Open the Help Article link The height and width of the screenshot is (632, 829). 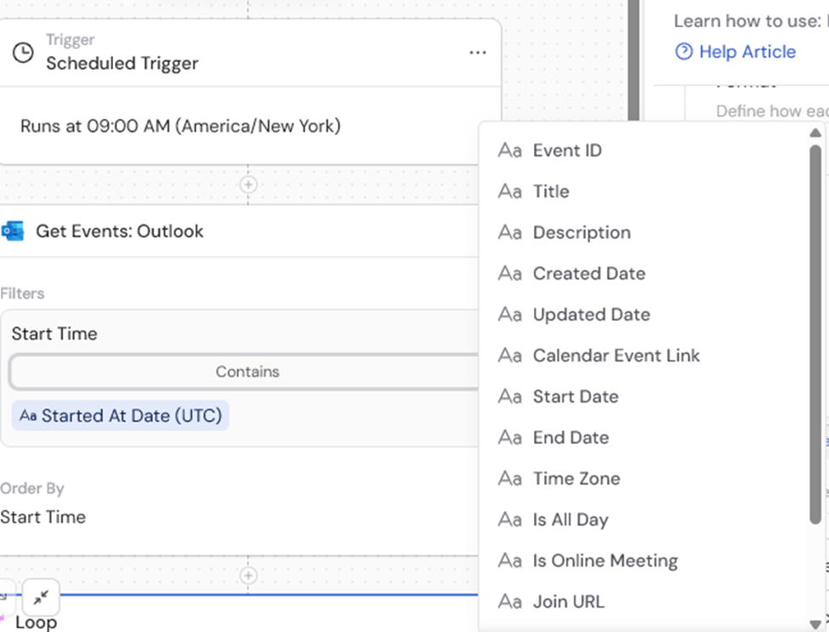pos(746,51)
